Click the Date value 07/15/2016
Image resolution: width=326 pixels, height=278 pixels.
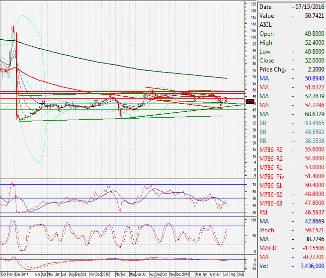click(309, 7)
